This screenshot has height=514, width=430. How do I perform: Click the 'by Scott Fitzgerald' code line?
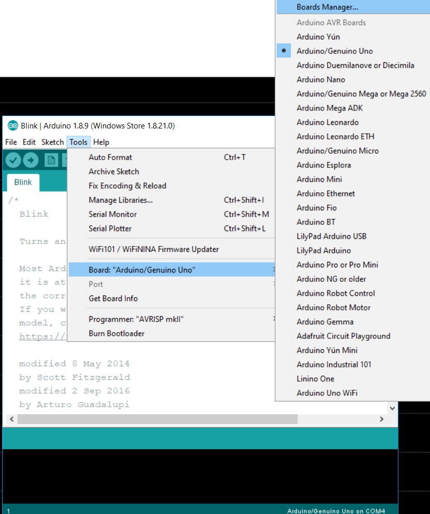tap(75, 377)
